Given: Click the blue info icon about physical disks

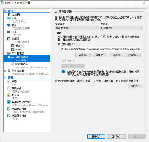Looking at the screenshot, I should coord(63,72).
